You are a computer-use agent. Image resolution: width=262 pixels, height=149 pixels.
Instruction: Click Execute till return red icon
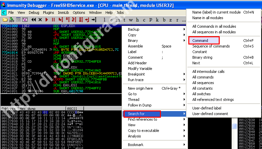[87, 20]
